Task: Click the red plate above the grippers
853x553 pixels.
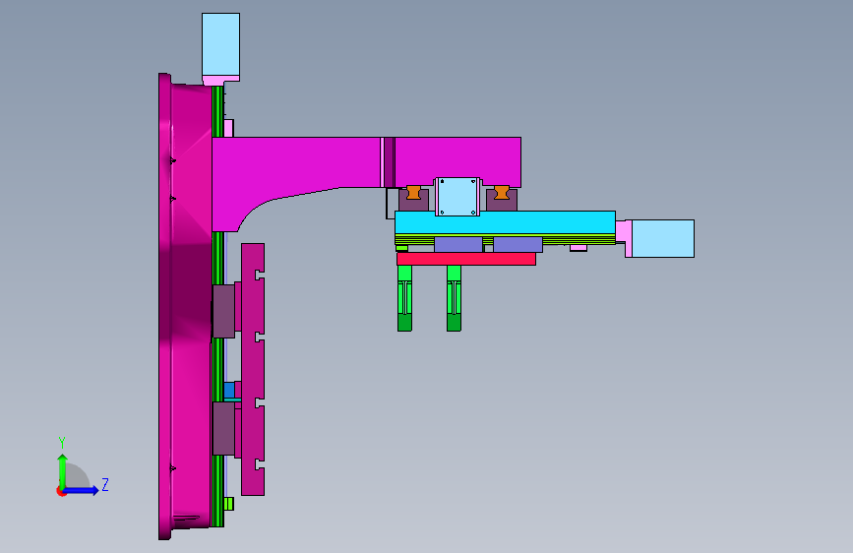Action: 466,259
